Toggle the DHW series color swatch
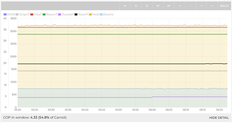232x123 pixels. 5,14
